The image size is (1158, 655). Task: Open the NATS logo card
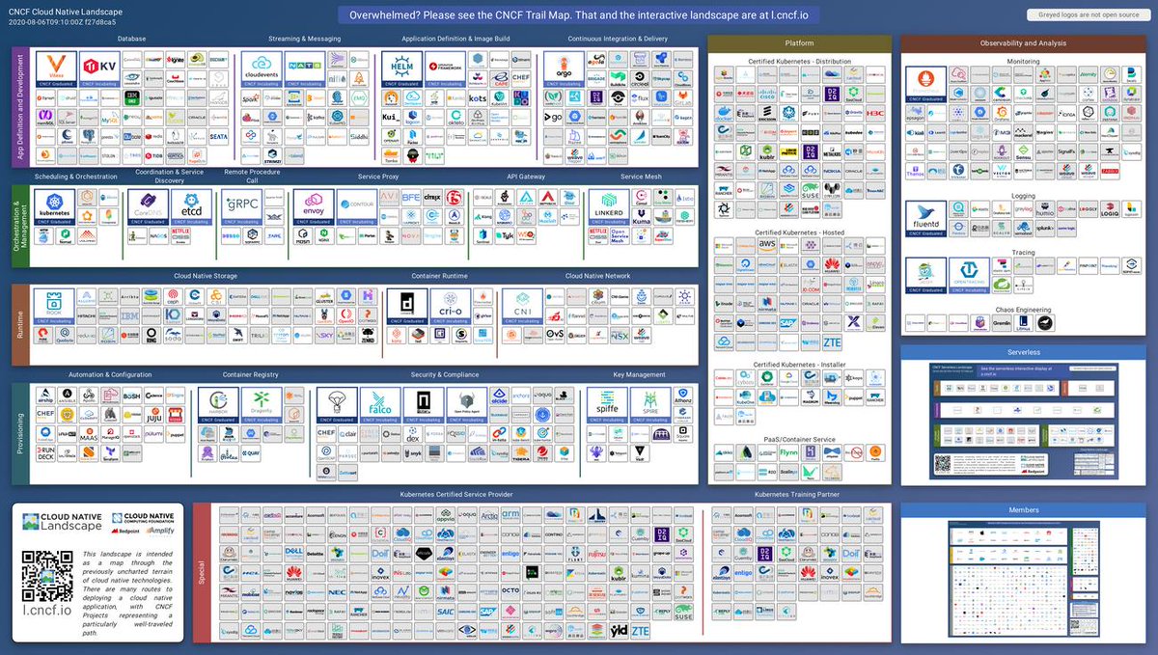(304, 68)
